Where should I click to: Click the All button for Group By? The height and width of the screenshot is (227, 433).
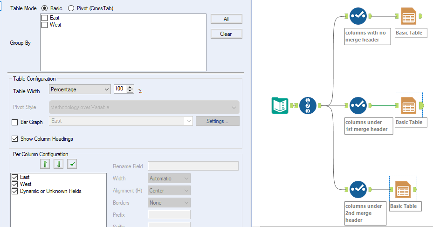[x=227, y=19]
